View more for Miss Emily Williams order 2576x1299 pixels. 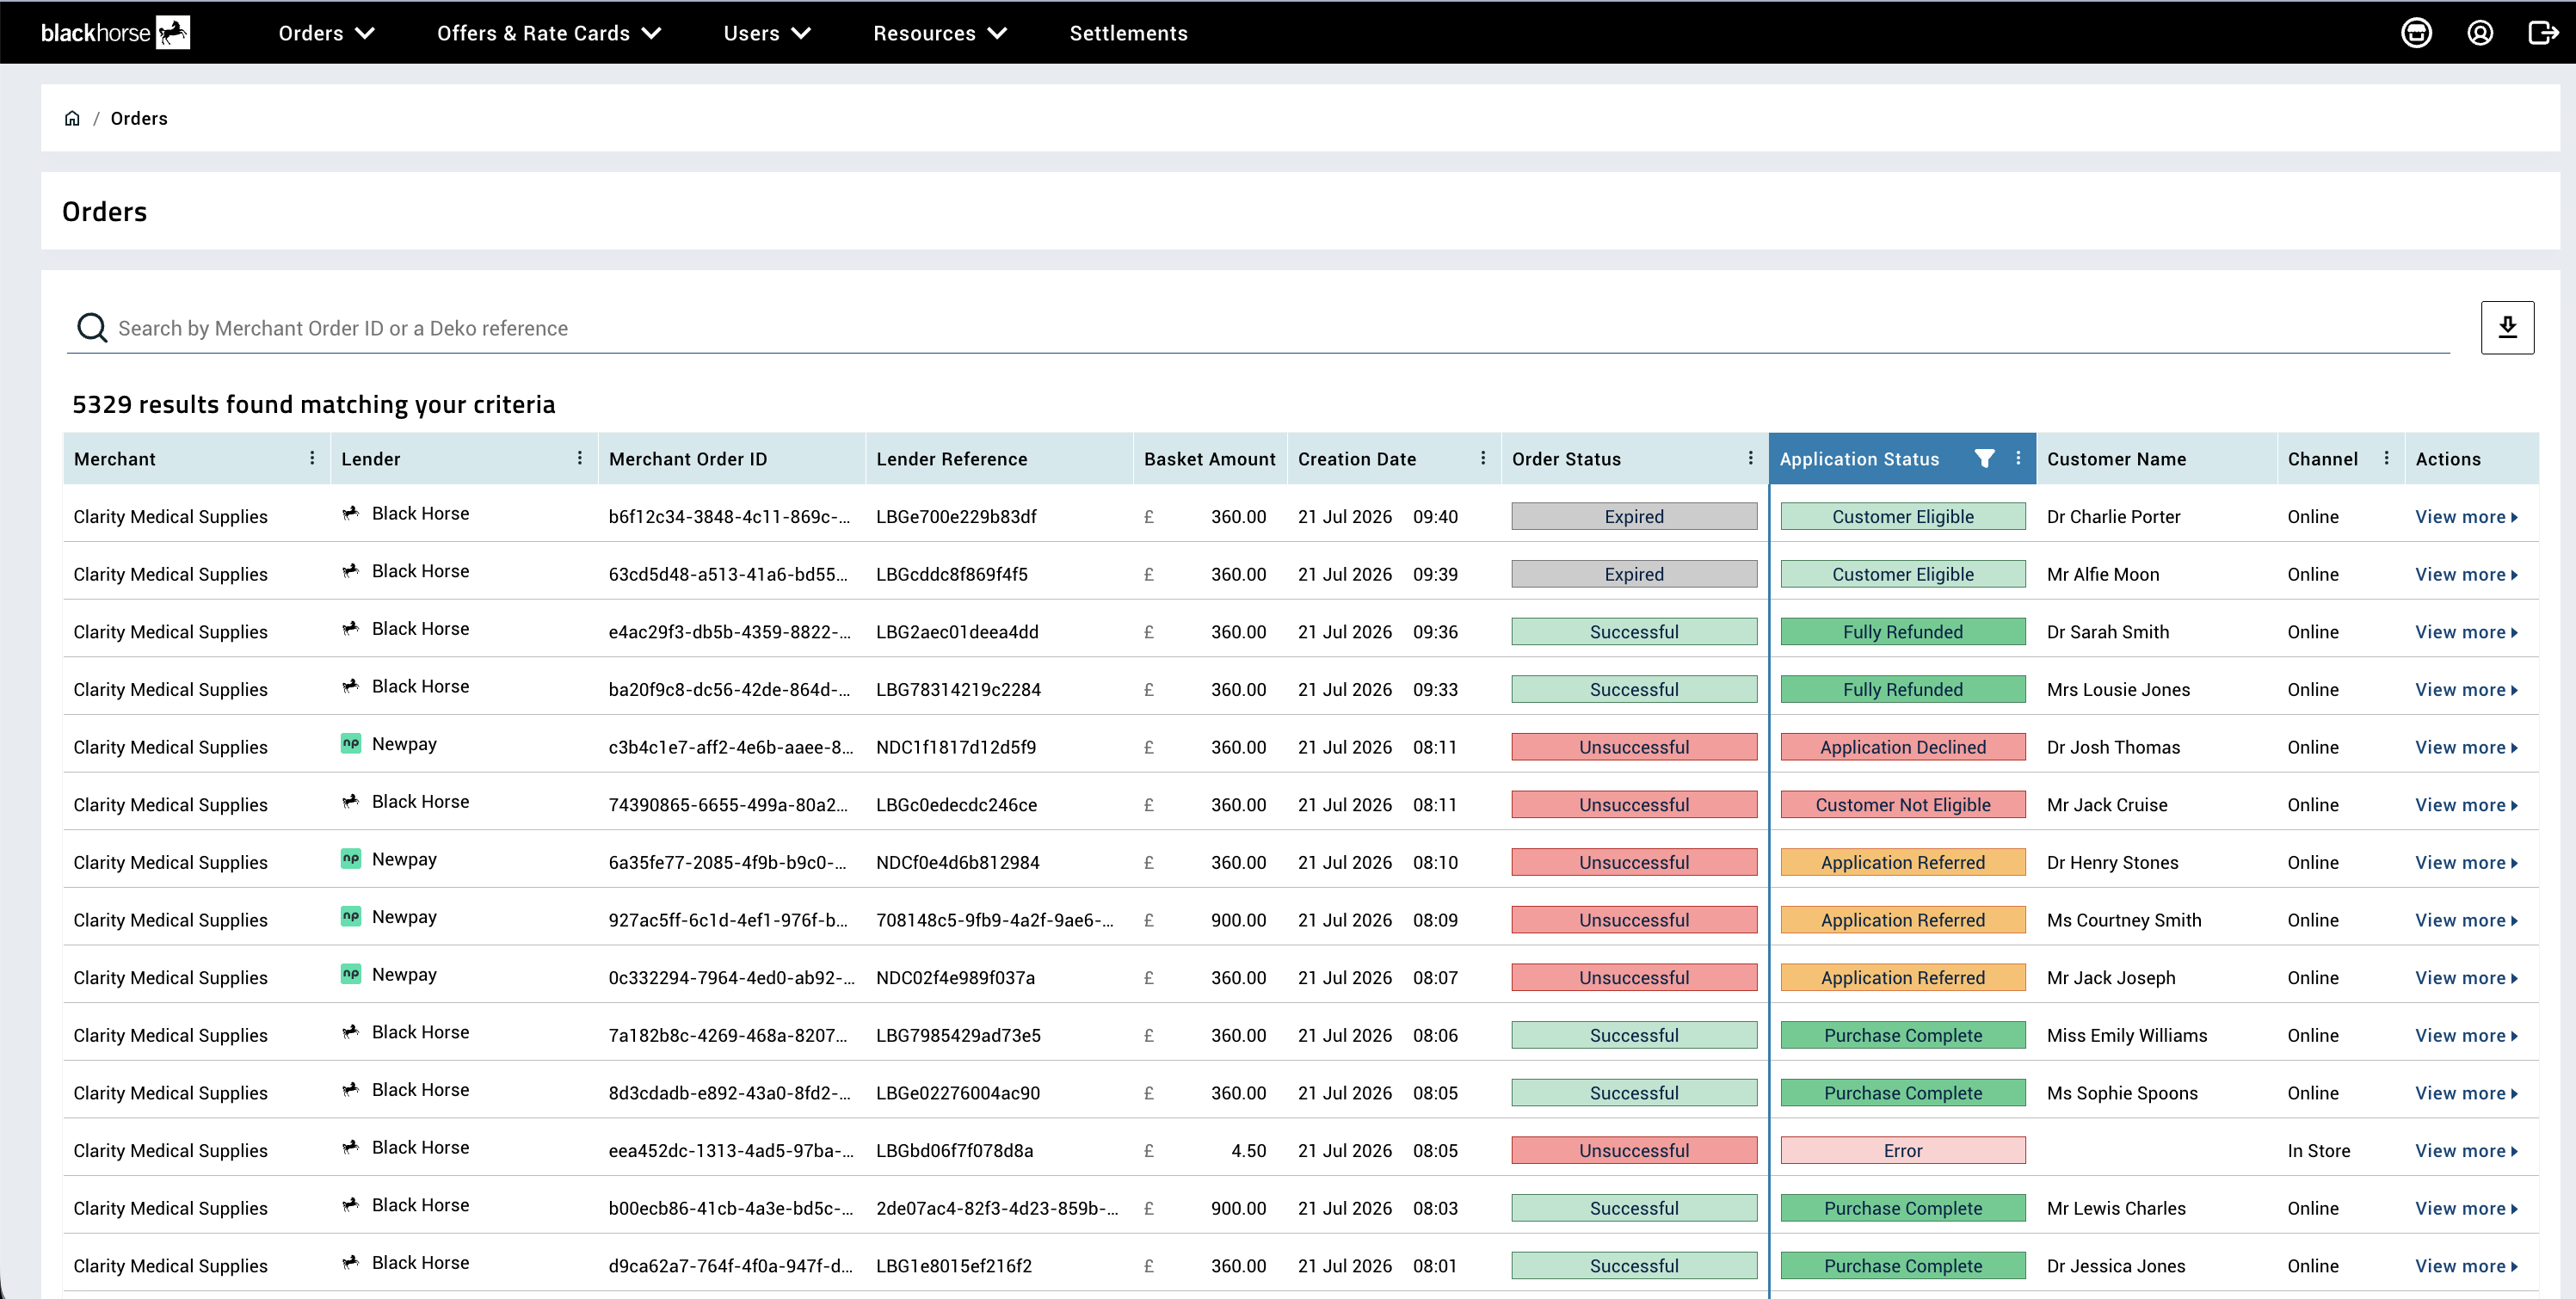[x=2466, y=1035]
